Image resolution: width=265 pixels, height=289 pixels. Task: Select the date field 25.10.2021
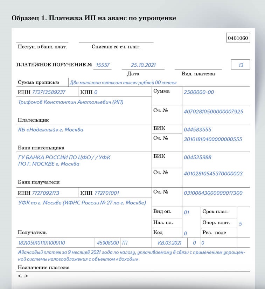pyautogui.click(x=143, y=65)
